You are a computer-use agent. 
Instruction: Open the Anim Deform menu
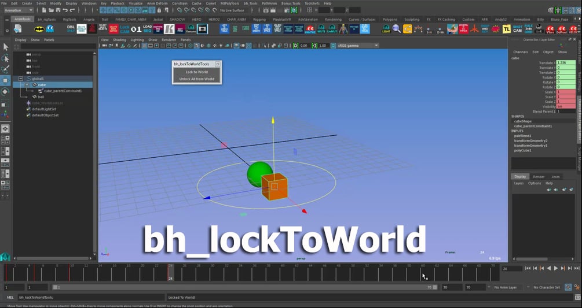157,3
